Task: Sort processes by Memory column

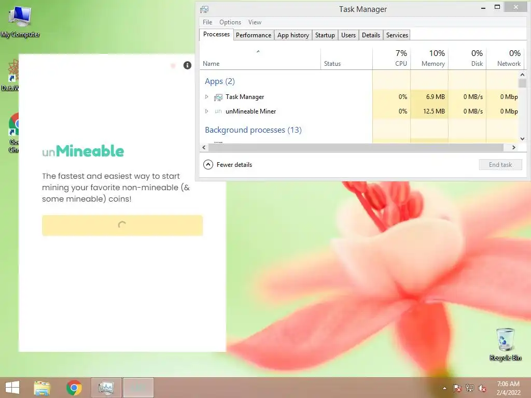Action: pos(429,59)
